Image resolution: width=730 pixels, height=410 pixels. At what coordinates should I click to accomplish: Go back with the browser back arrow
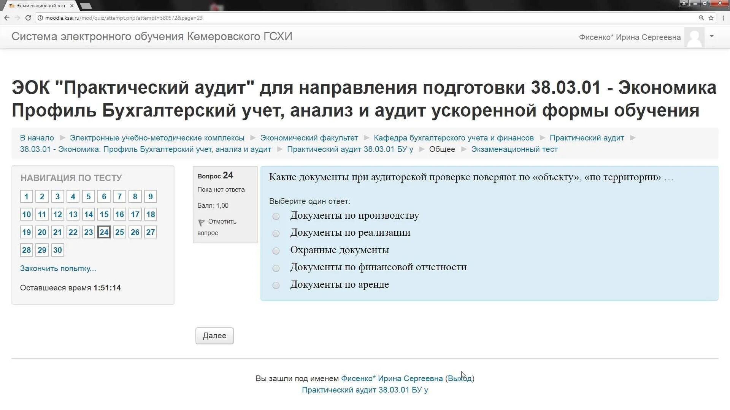tap(7, 18)
